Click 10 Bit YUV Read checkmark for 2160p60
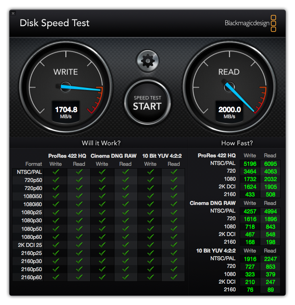Screen dimensions: 295x305 pos(174,277)
